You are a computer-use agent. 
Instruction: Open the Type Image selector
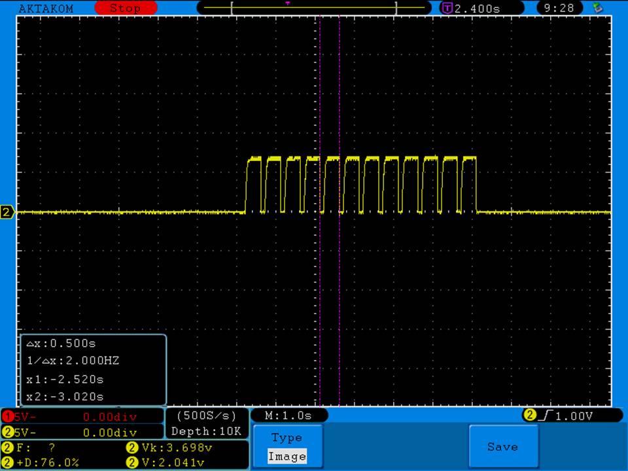[287, 447]
